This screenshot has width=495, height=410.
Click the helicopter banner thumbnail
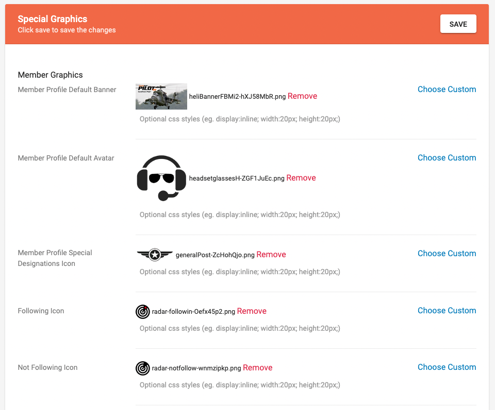click(x=161, y=96)
